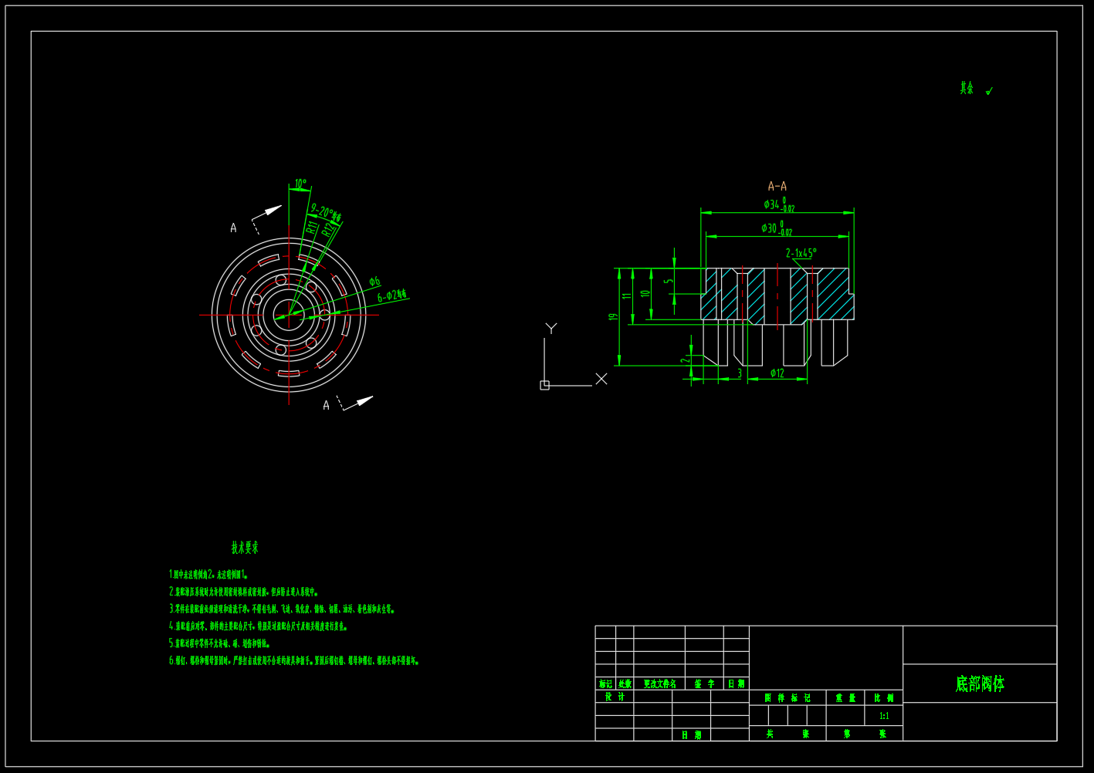1094x773 pixels.
Task: Click technical requirement line number 1
Action: tap(208, 575)
